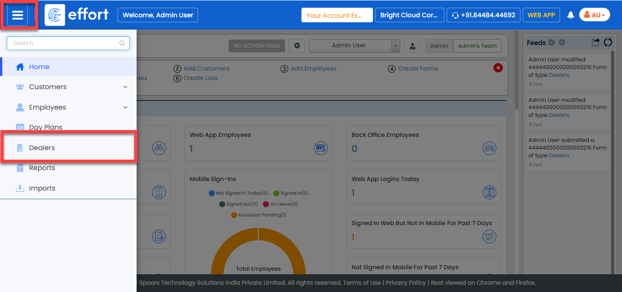Click the Web App Employees card icon
The height and width of the screenshot is (292, 622).
tap(321, 148)
